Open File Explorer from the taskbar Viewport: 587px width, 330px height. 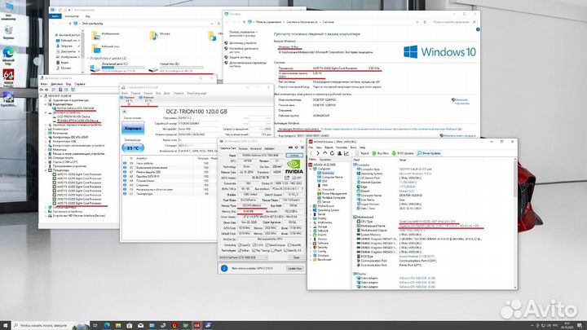click(x=118, y=325)
